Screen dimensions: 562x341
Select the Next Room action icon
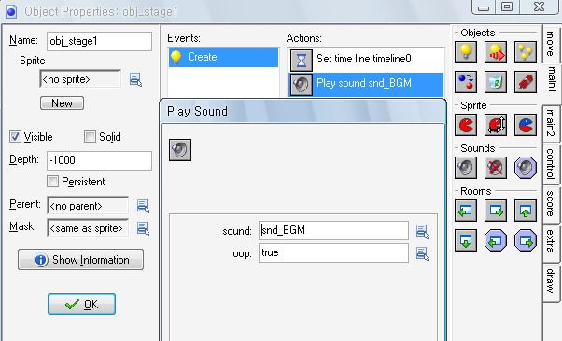pos(496,211)
